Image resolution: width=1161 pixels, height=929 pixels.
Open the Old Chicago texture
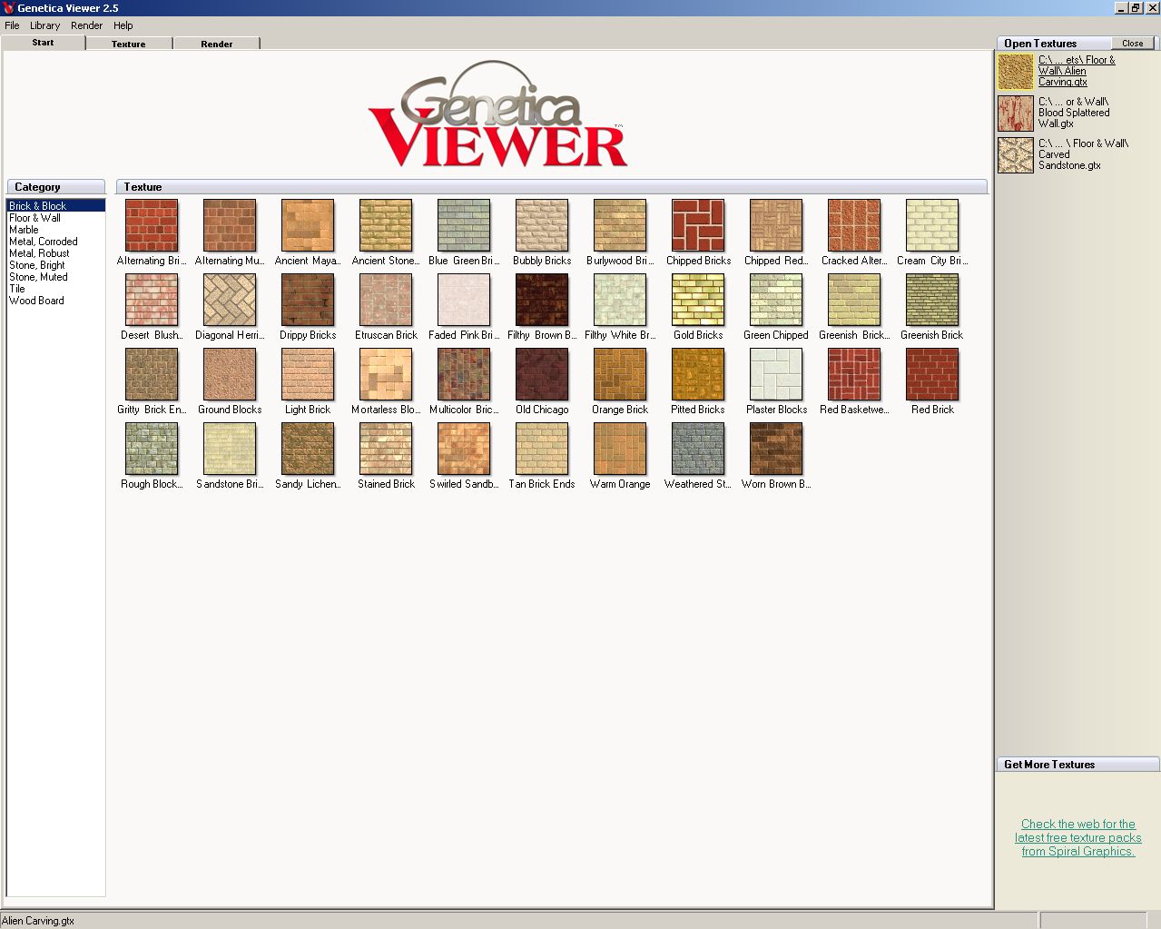pos(542,374)
